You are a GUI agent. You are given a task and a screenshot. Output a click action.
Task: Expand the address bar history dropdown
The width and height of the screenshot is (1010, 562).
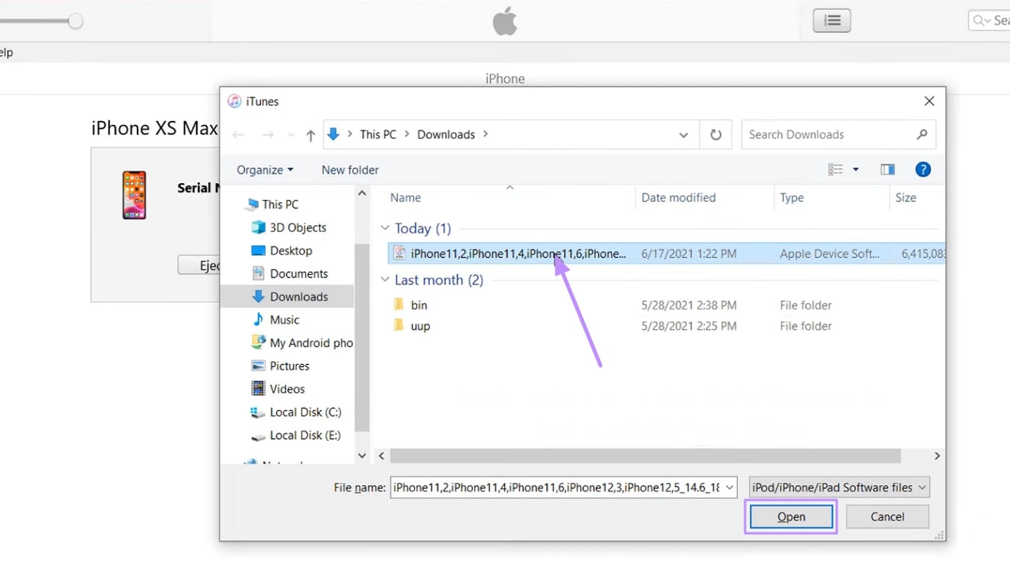coord(684,135)
